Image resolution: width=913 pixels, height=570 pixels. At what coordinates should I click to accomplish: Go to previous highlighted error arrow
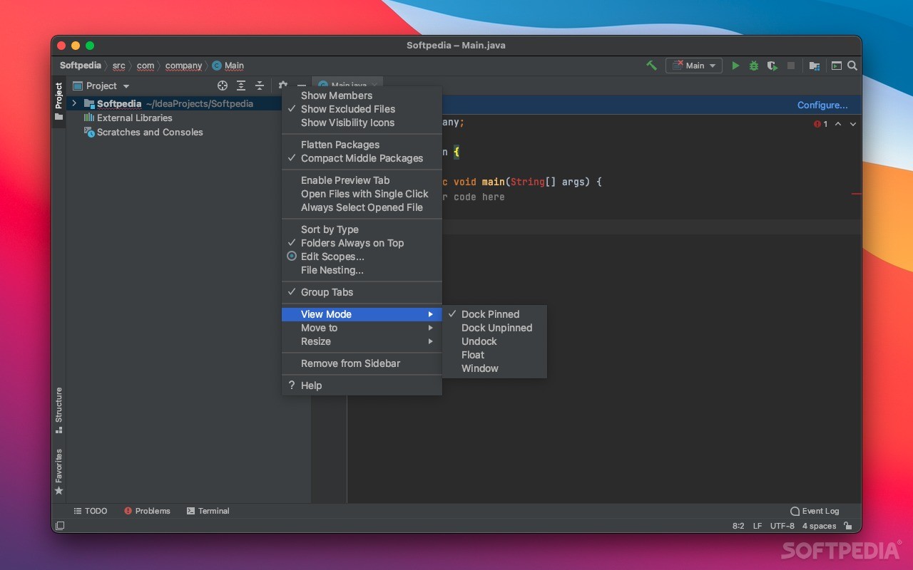[838, 124]
